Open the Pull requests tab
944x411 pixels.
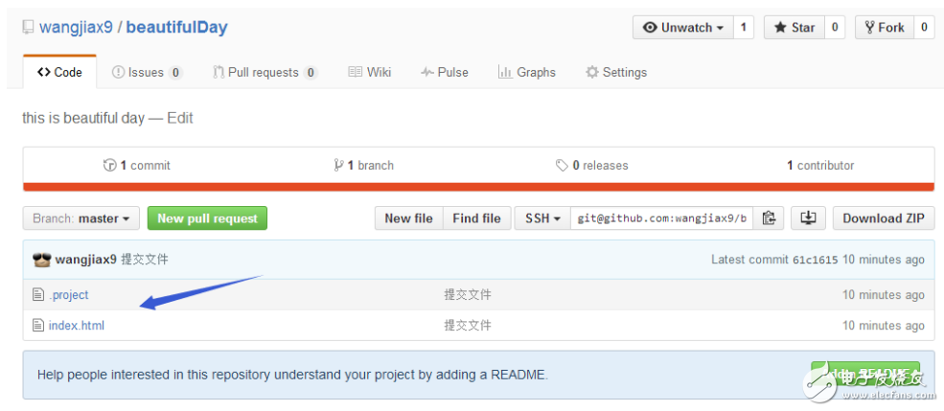(x=265, y=72)
